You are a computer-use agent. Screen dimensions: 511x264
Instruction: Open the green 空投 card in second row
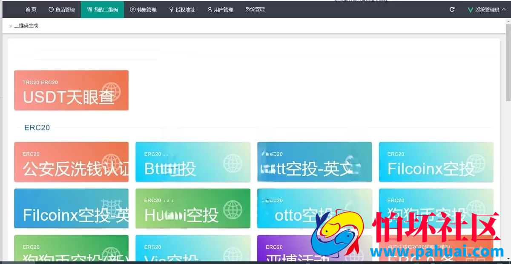(x=193, y=208)
